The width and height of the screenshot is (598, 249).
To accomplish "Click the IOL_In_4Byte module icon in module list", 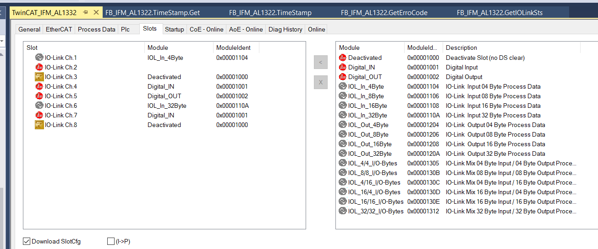I will tap(343, 86).
